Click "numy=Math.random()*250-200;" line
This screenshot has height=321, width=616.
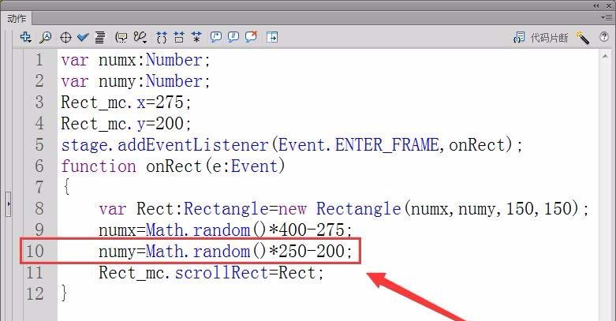pyautogui.click(x=226, y=251)
